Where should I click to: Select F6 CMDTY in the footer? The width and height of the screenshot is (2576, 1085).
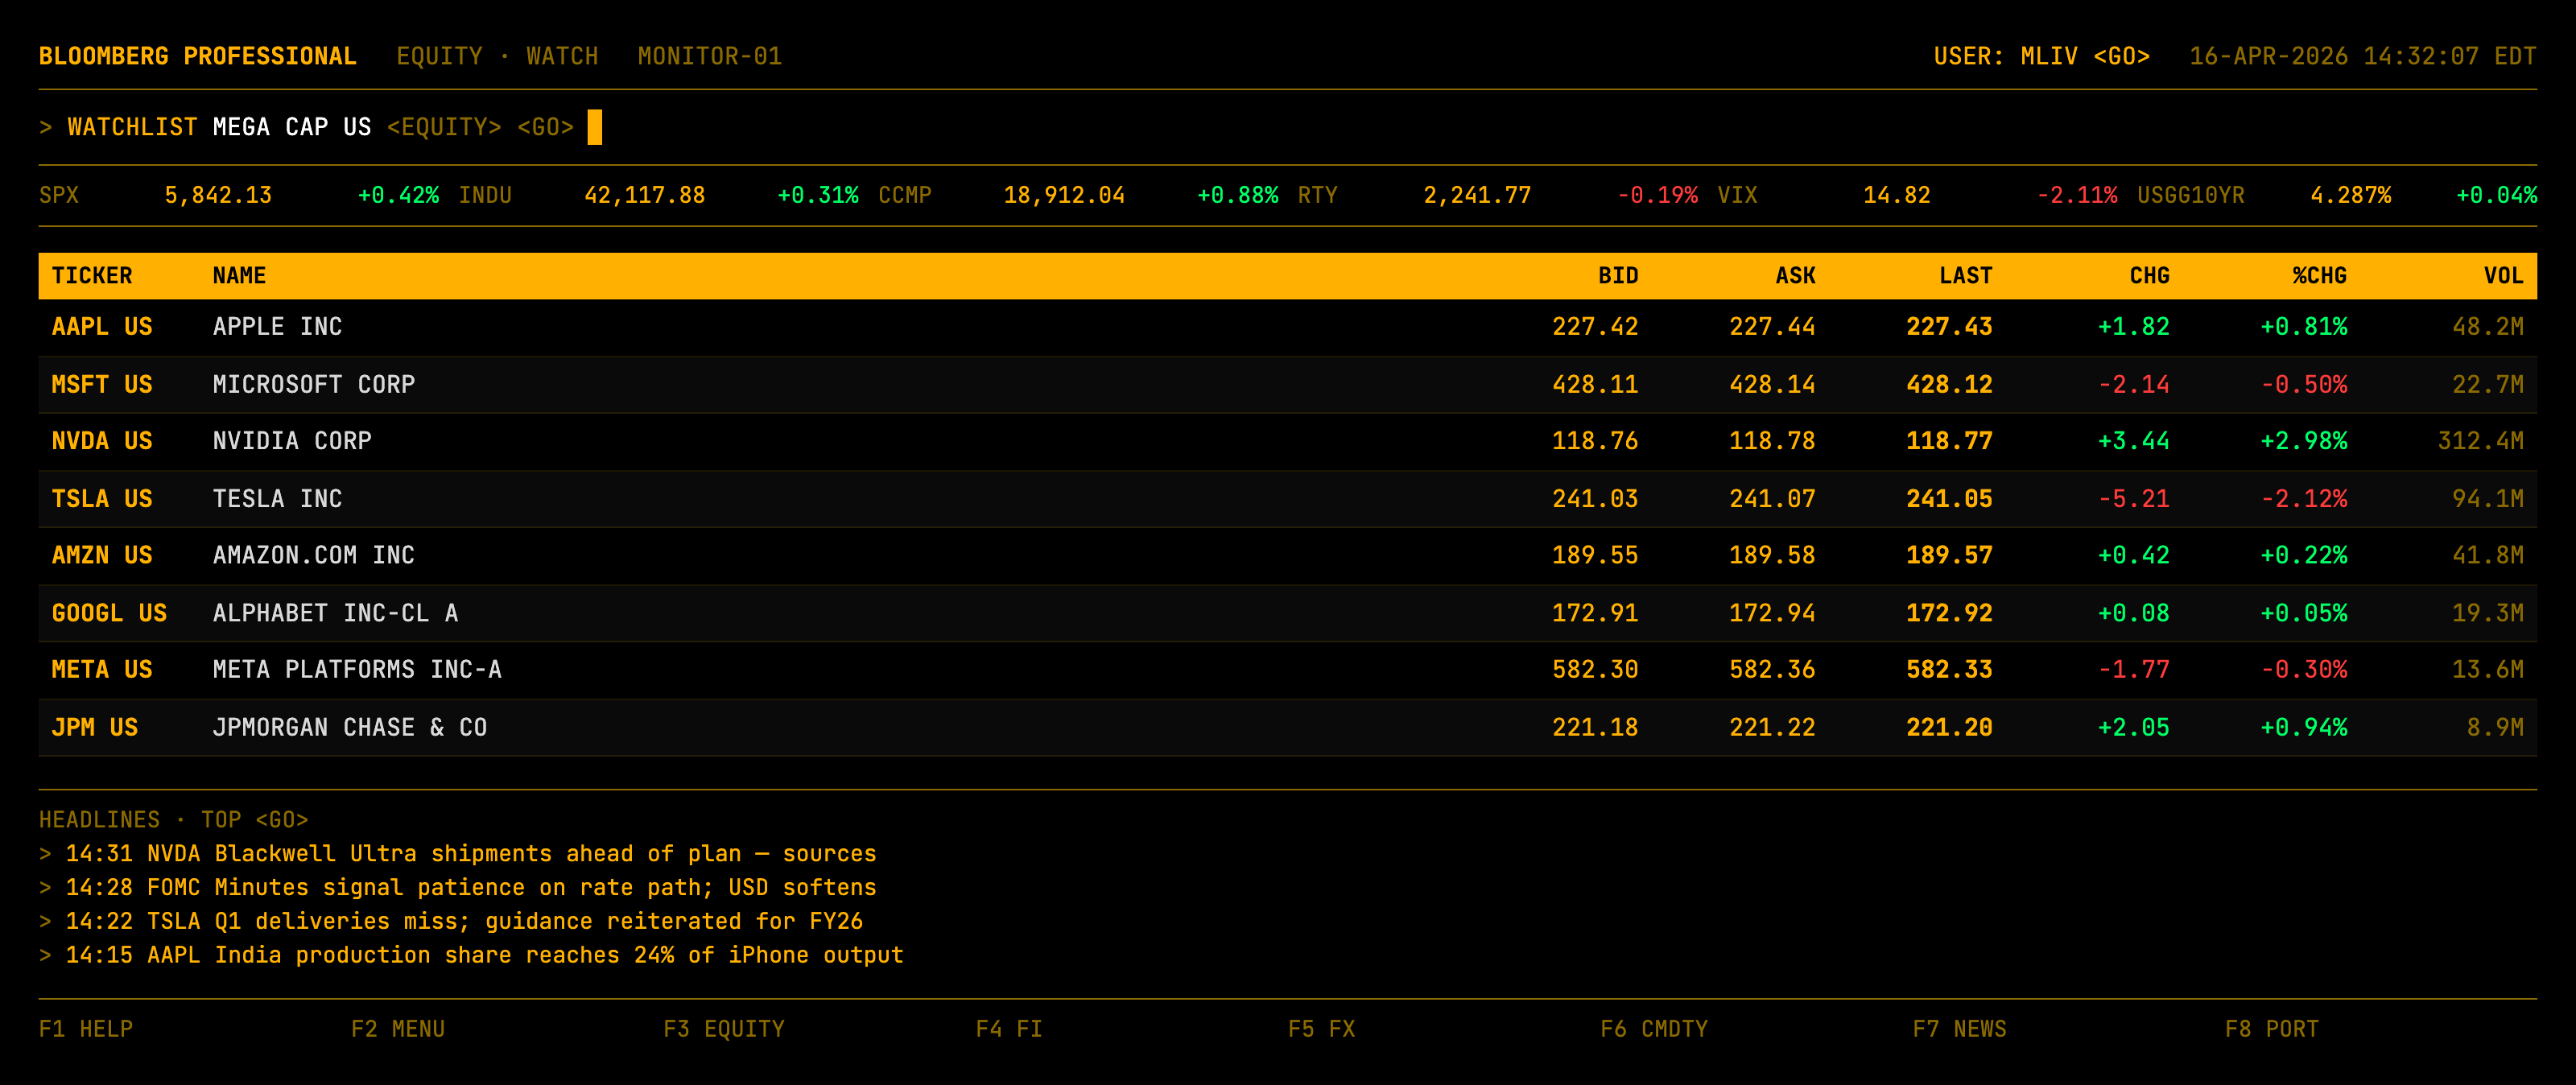(1654, 1029)
